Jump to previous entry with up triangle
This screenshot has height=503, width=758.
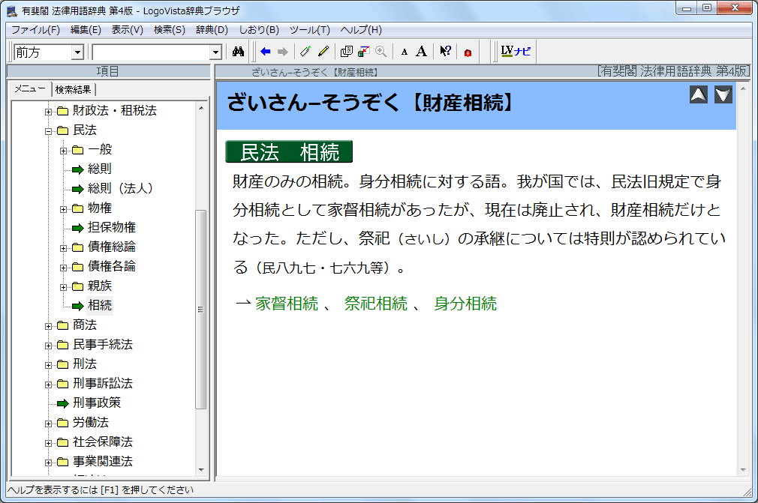699,94
